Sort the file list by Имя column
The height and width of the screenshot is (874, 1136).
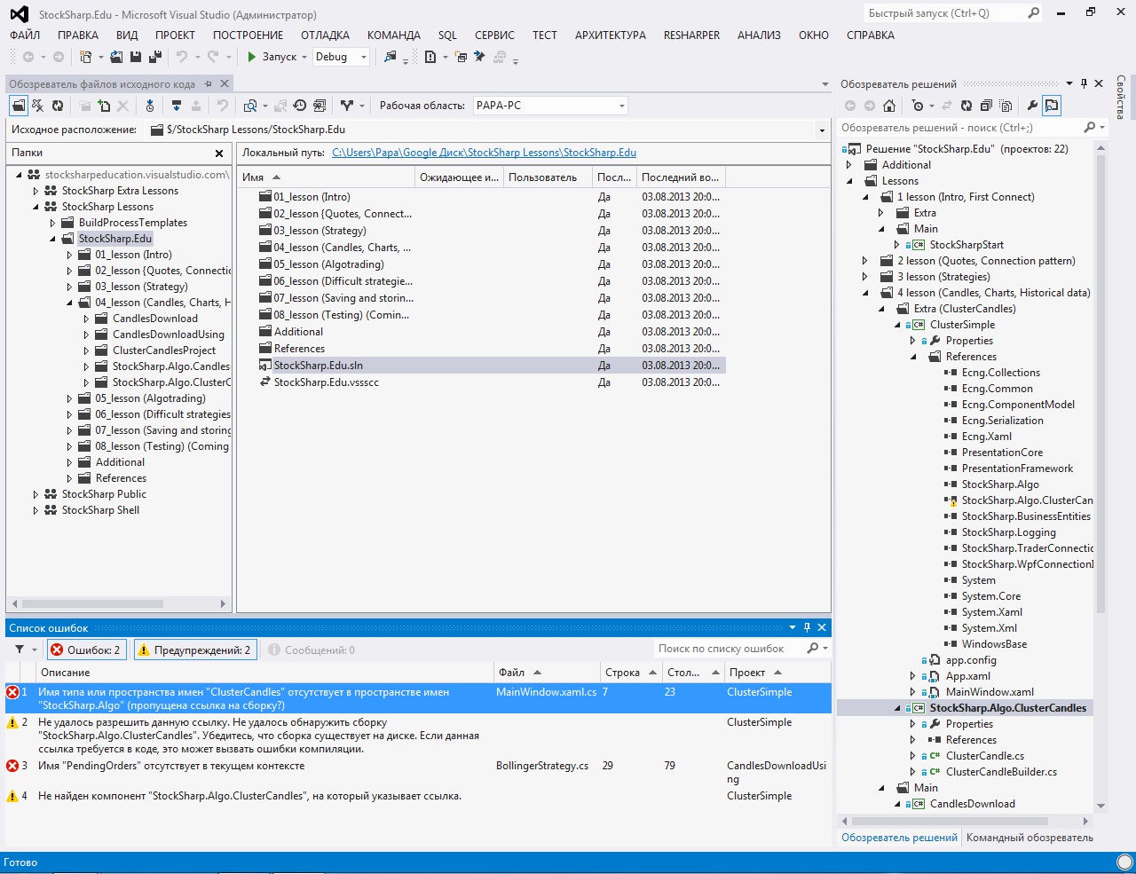click(x=327, y=177)
